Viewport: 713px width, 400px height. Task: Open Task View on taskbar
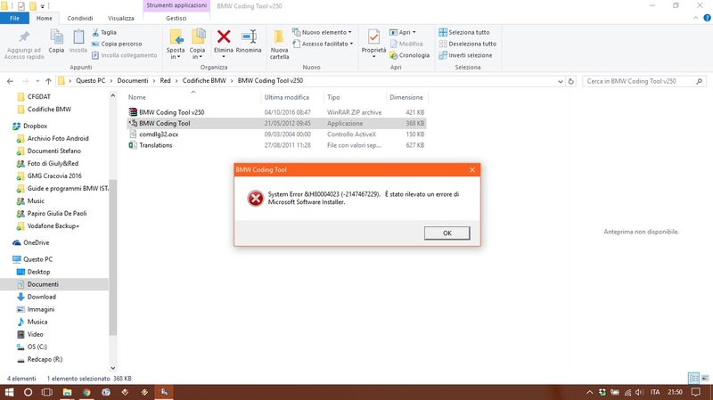click(x=47, y=392)
